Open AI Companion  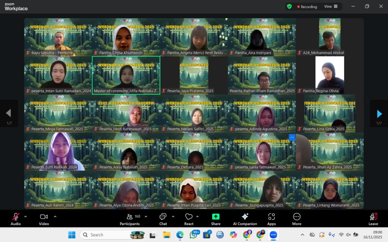point(245,219)
